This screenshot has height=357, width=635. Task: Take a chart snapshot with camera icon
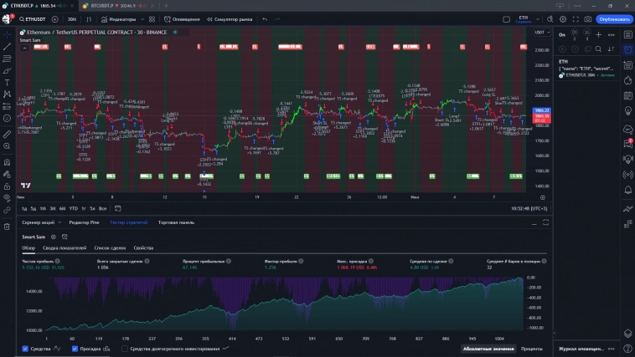(588, 18)
